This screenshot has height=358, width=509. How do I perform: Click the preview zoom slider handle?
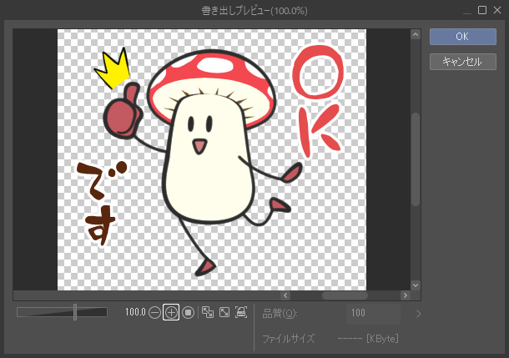click(x=75, y=312)
